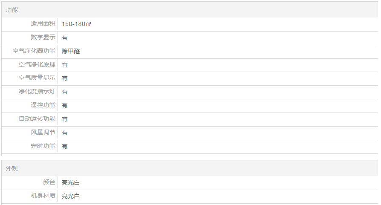Select the 颜色 row label
This screenshot has height=205, width=381.
[x=49, y=182]
